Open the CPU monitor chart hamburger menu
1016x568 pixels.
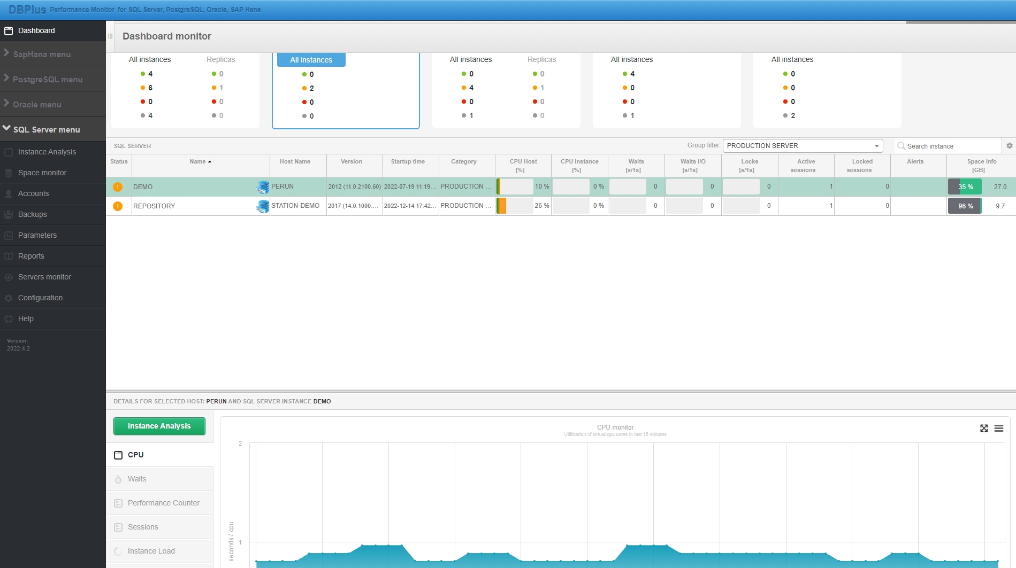pos(999,429)
